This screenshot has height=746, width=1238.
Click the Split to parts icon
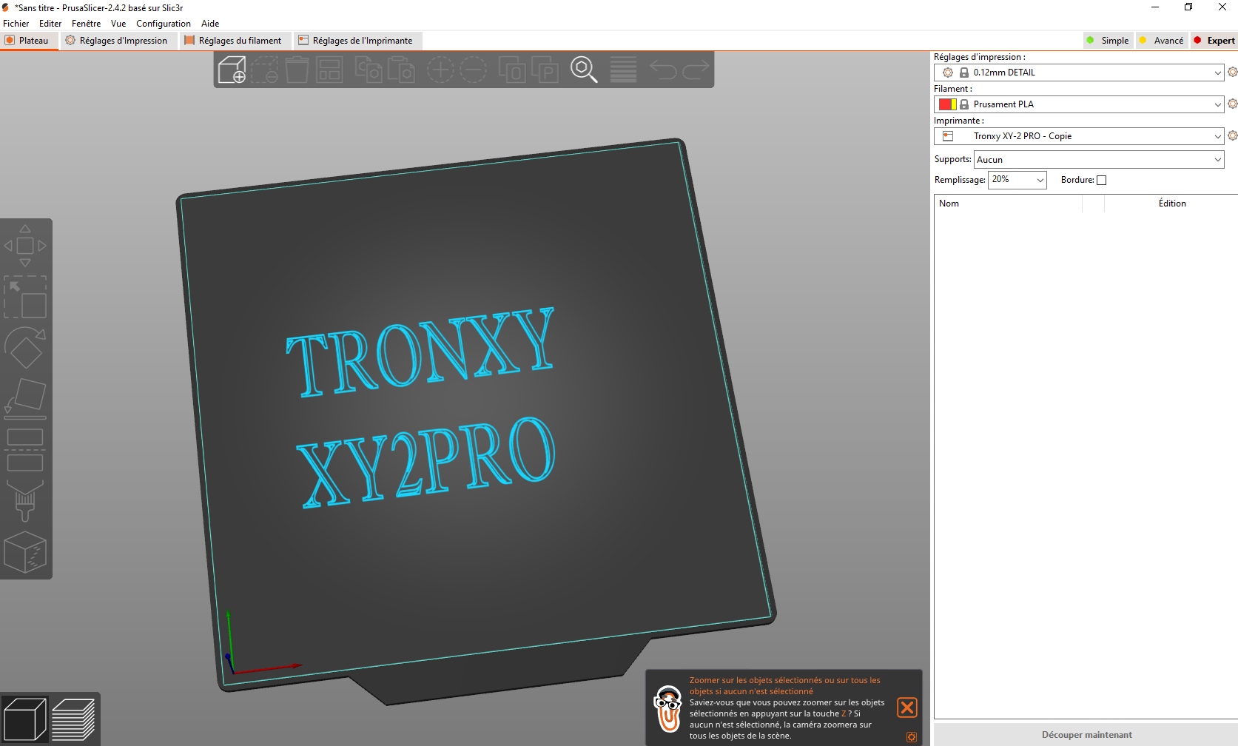[x=545, y=70]
